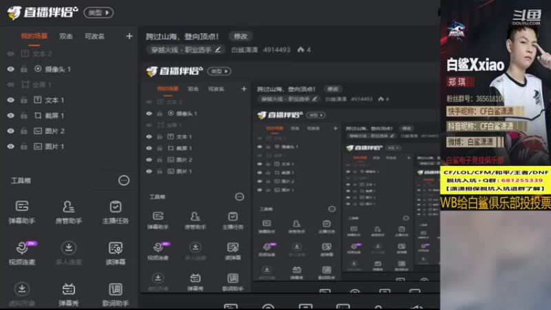Click the stream title 跨过山海，登向顶点!
Viewport: 551px width, 310px height.
(x=183, y=37)
